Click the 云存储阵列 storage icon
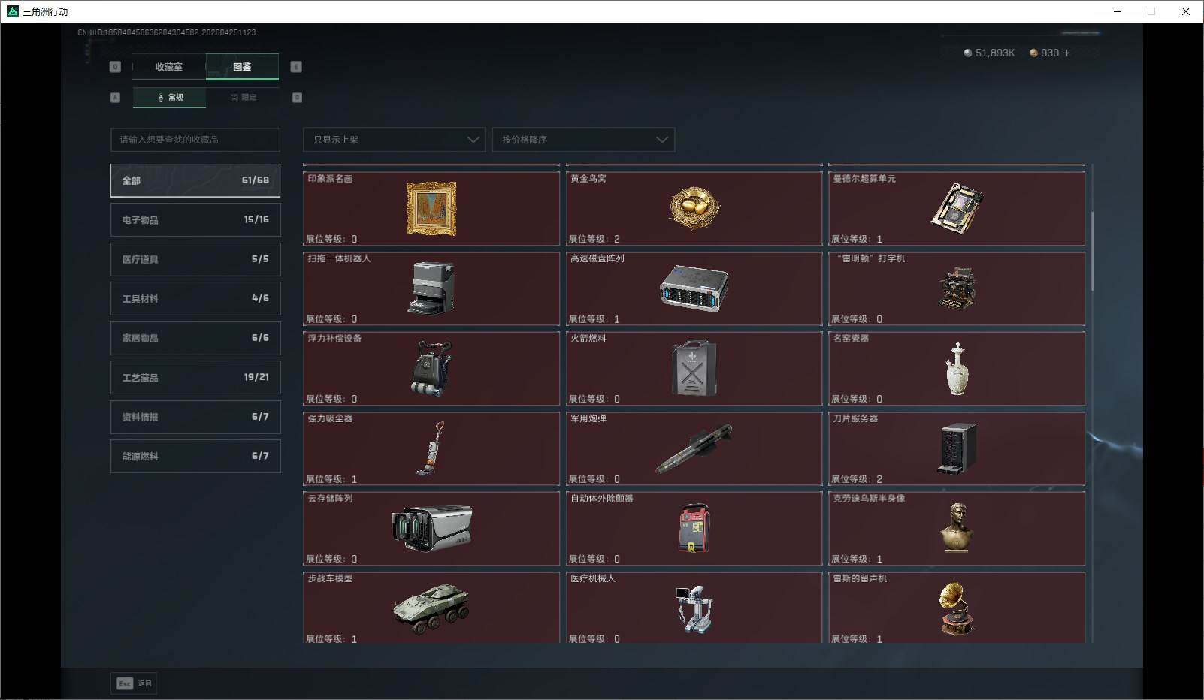This screenshot has height=700, width=1204. point(431,528)
